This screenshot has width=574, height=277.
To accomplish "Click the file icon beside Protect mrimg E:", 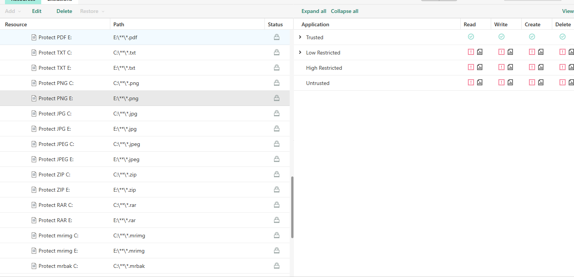I will pos(34,251).
